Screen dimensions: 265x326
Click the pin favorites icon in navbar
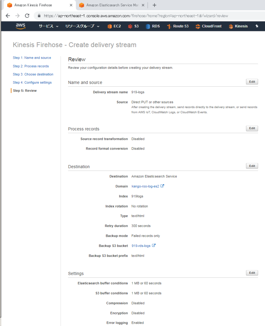(257, 26)
